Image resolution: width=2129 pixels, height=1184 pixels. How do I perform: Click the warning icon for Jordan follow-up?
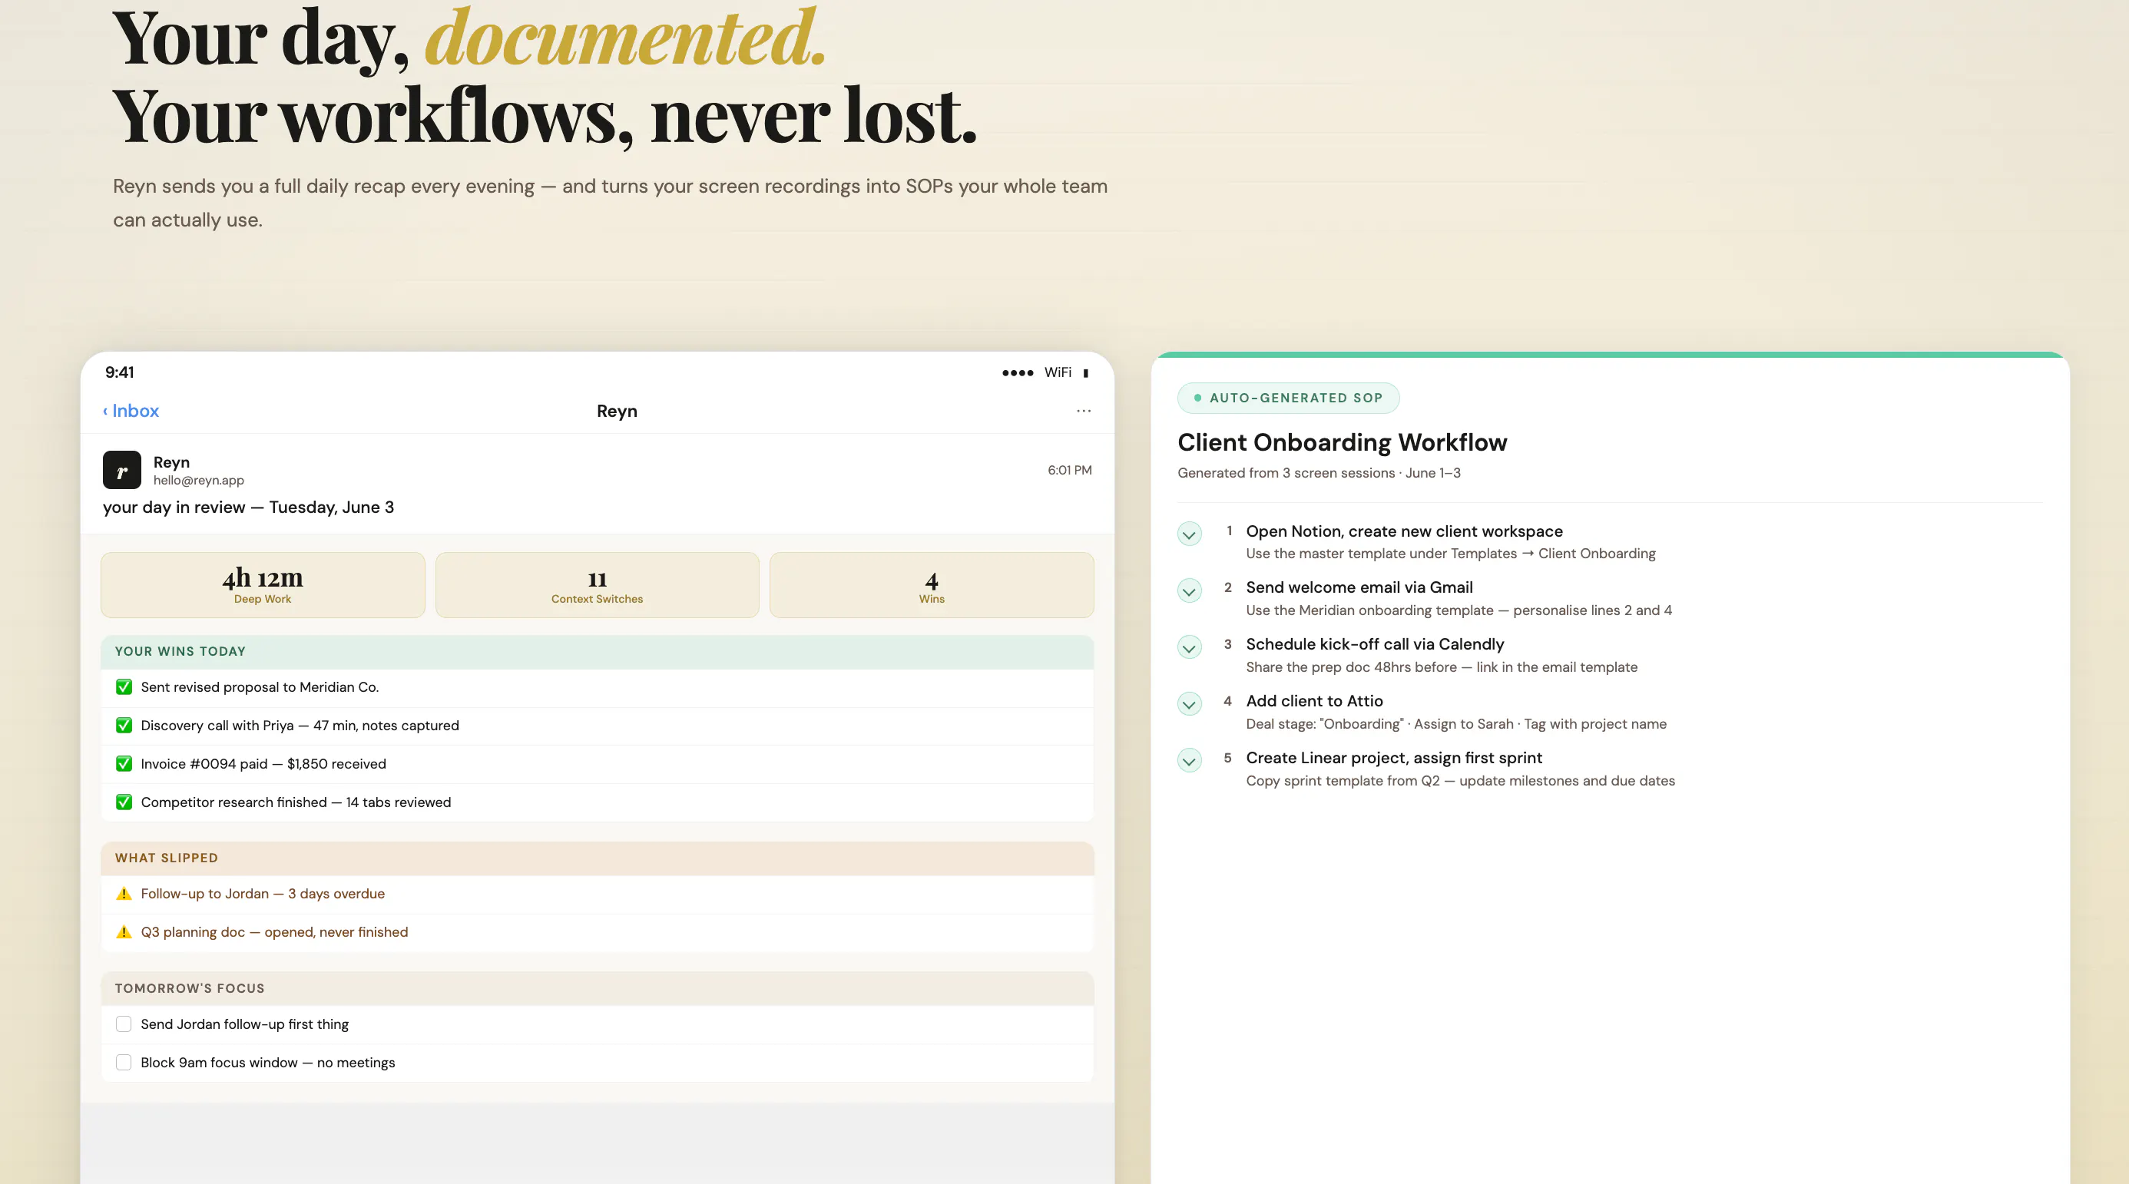[x=124, y=893]
